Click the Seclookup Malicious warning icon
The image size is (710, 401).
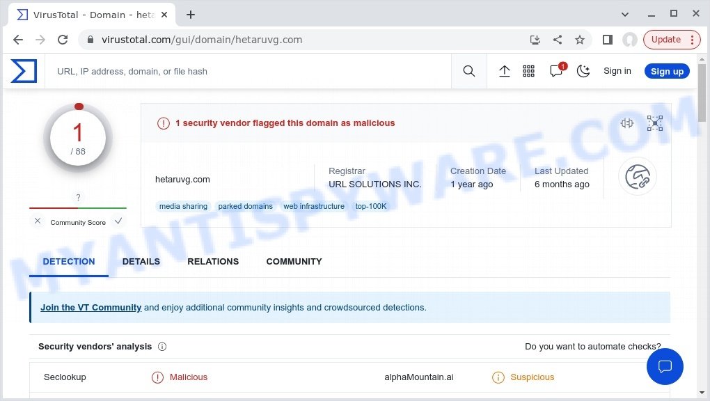pos(157,377)
